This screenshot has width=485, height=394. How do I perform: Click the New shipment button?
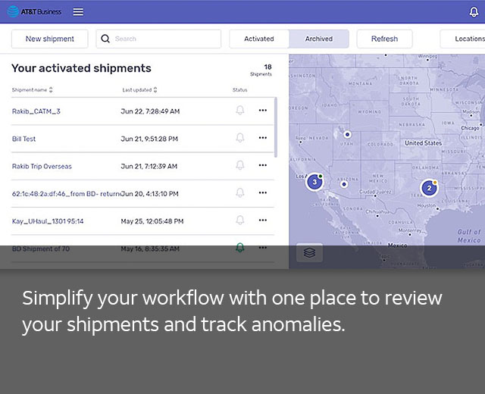click(50, 39)
